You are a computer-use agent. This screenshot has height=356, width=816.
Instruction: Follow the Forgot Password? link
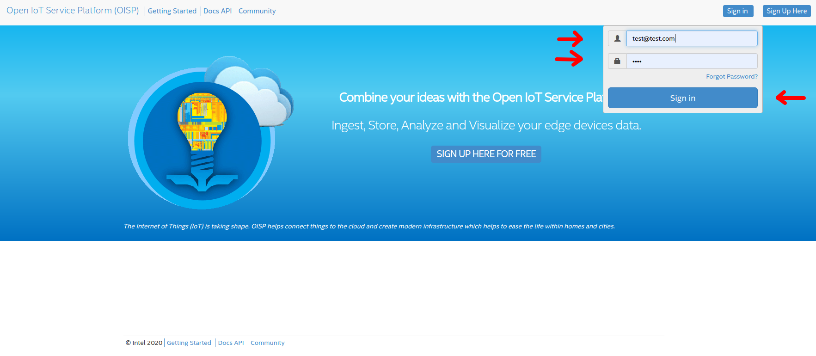pos(732,77)
